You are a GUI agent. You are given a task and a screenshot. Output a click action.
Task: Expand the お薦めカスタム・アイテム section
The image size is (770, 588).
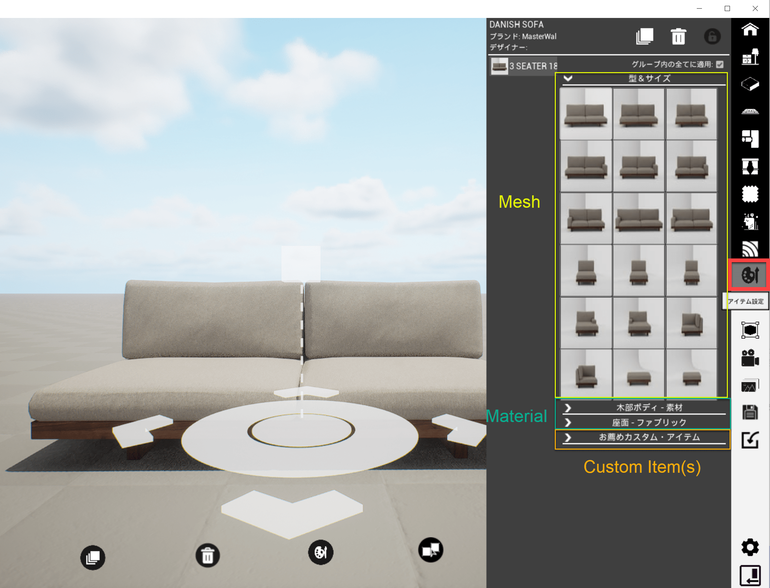tap(644, 437)
